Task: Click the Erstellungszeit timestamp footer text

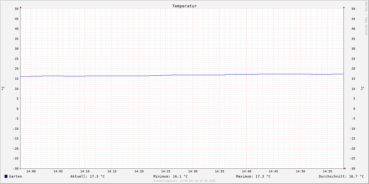Action: point(184,181)
